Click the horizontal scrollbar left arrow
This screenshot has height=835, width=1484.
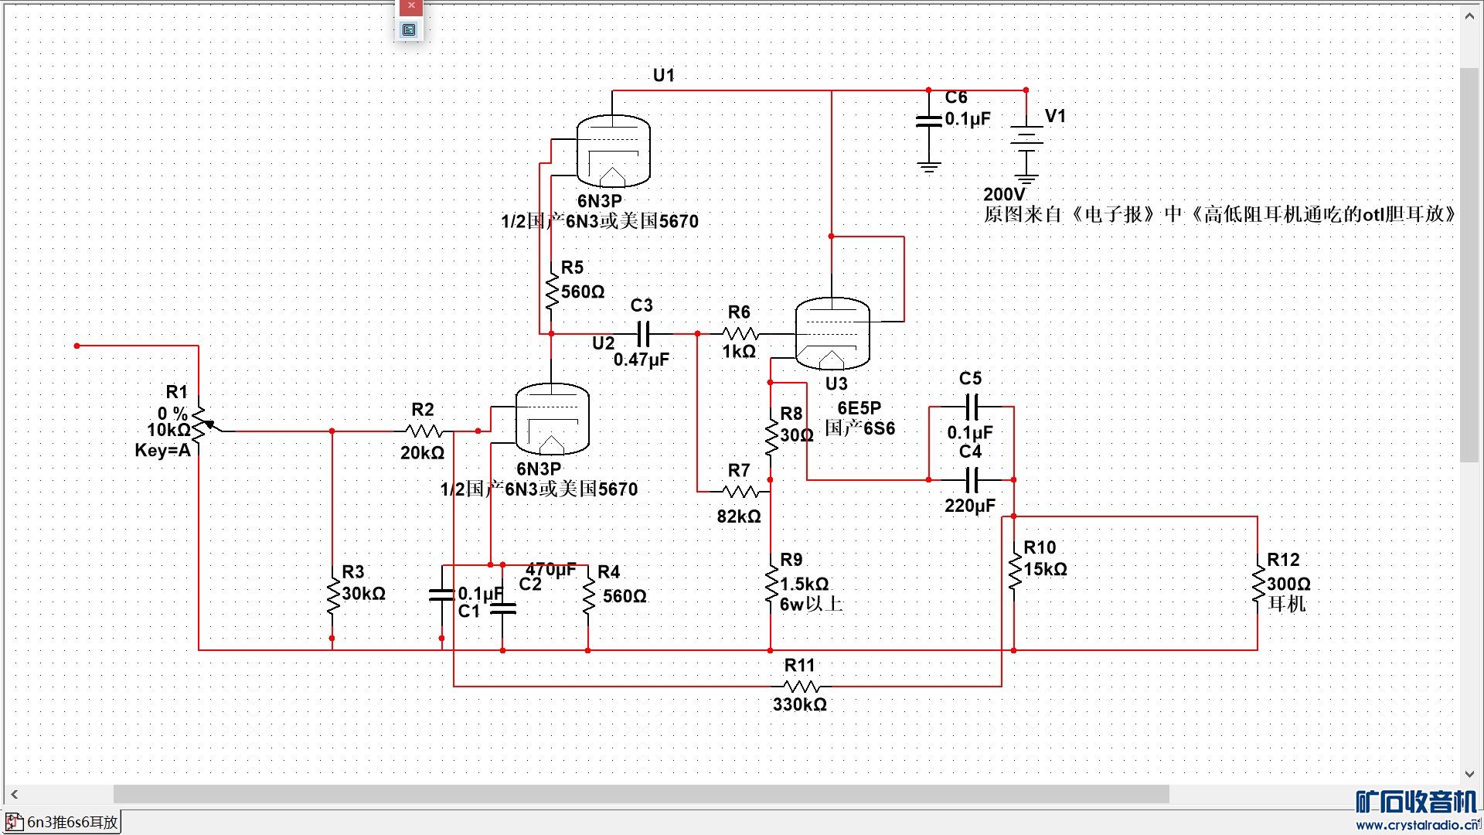tap(14, 794)
